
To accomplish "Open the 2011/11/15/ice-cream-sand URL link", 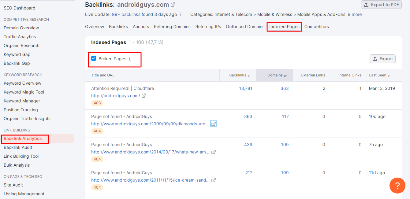I will click(x=150, y=180).
